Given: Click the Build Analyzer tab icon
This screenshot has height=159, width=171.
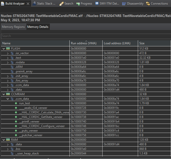Looking at the screenshot, I should click(x=3, y=4).
